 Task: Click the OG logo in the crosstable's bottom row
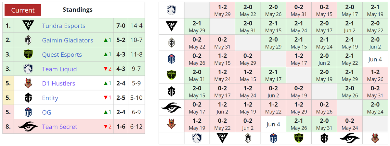click(x=273, y=138)
